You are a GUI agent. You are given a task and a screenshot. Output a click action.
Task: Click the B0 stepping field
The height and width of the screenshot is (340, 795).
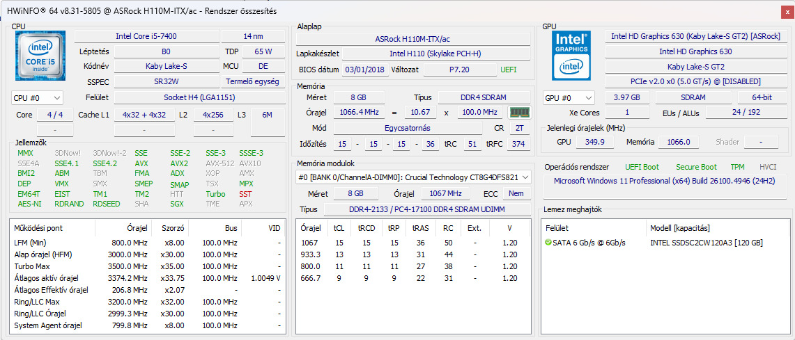[x=165, y=51]
